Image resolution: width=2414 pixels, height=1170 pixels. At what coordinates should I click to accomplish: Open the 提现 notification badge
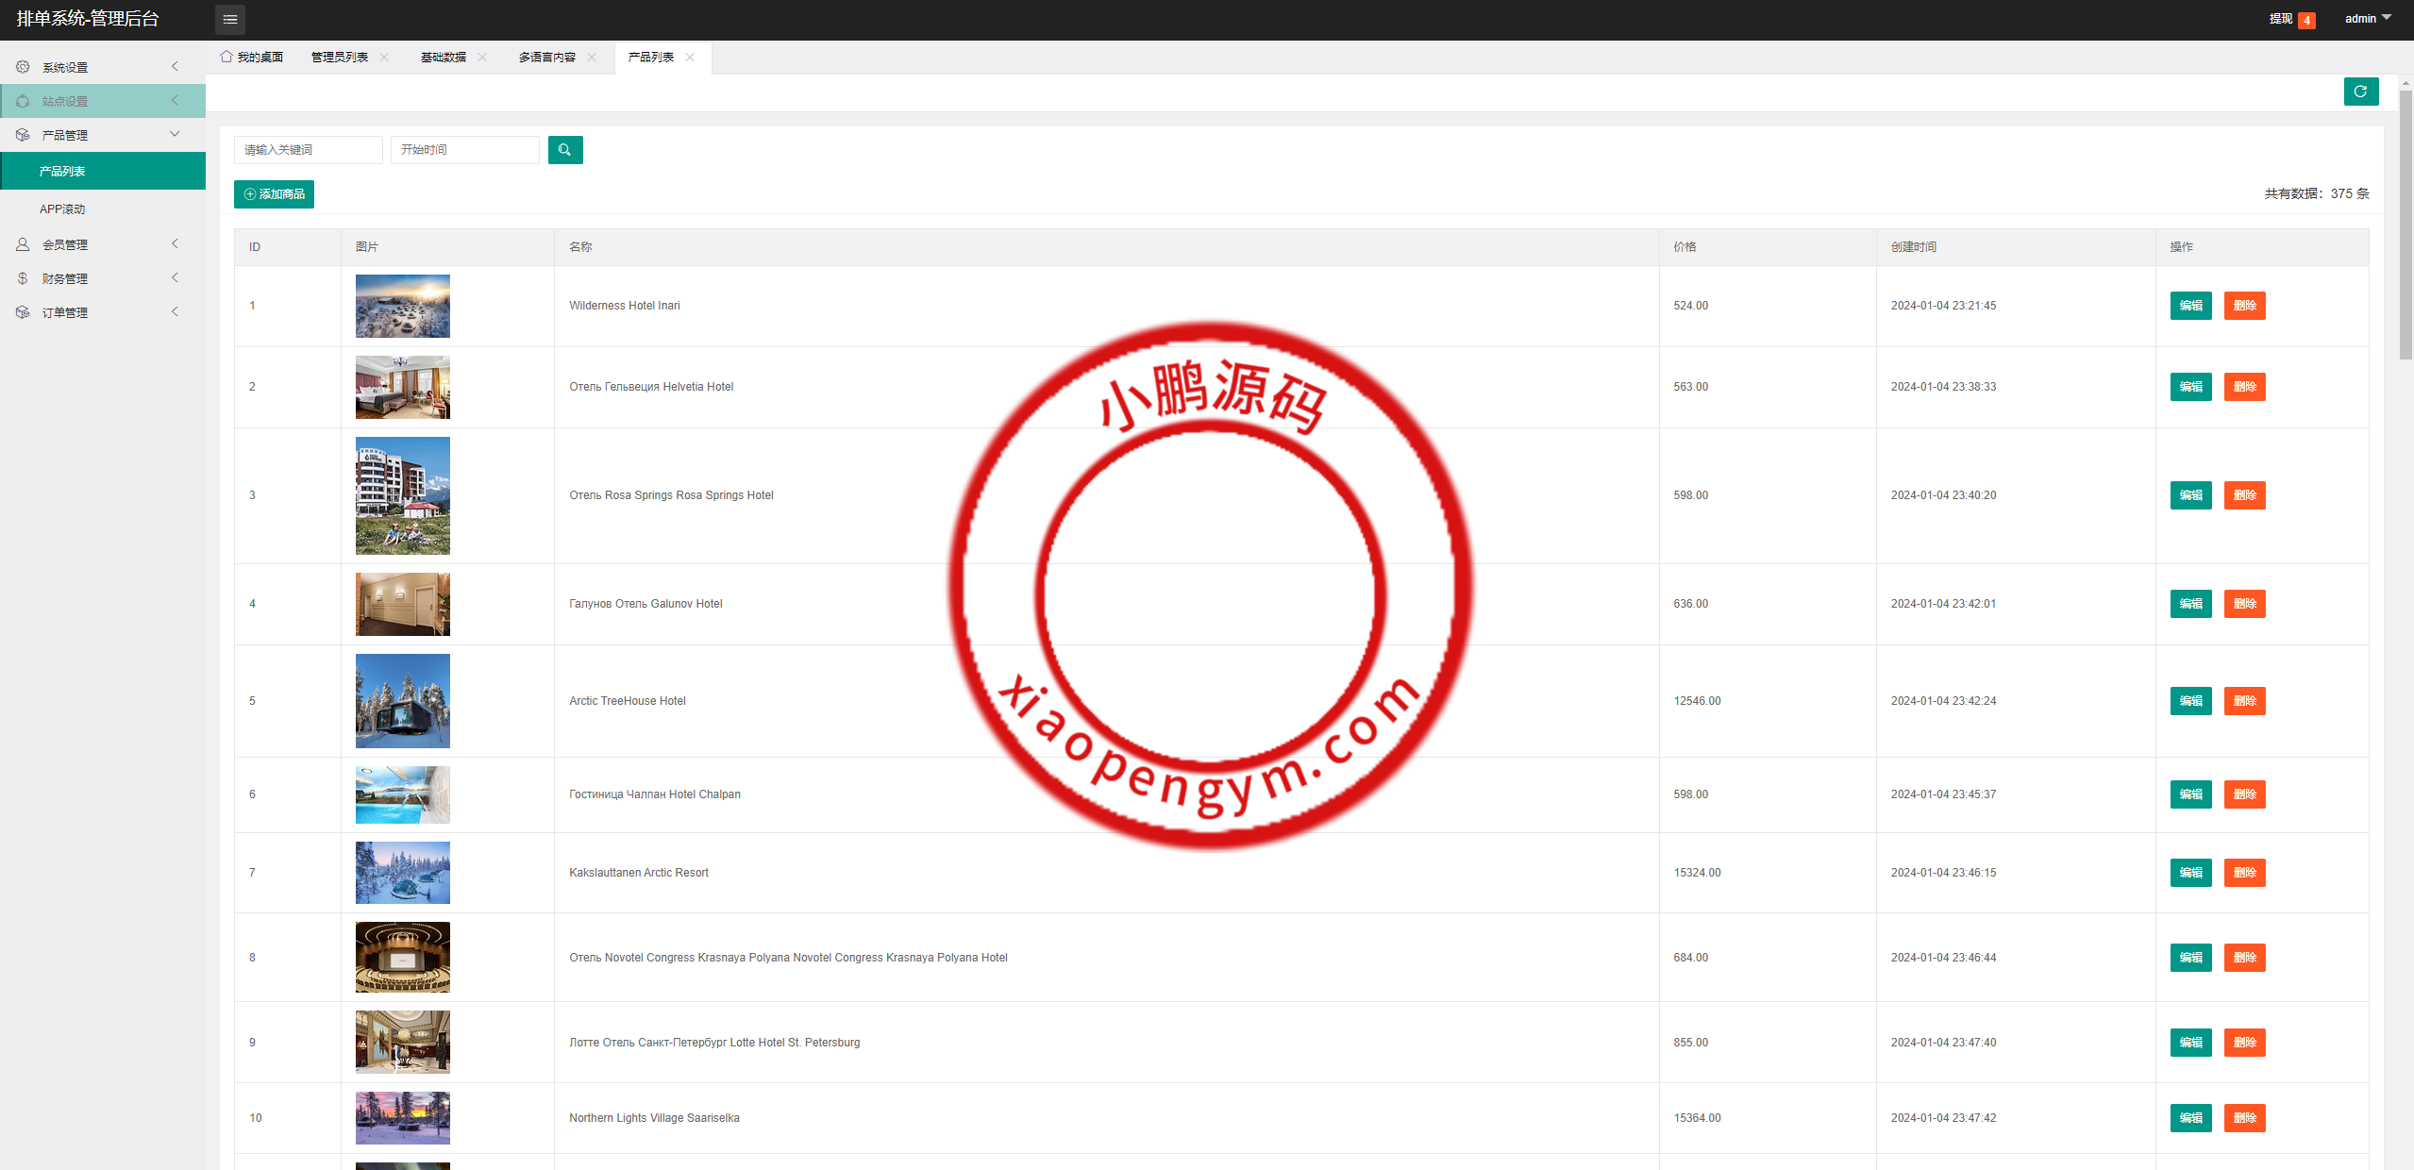point(2305,20)
